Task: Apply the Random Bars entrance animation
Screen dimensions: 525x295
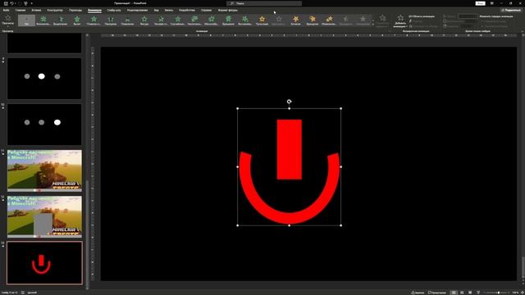Action: 178,20
